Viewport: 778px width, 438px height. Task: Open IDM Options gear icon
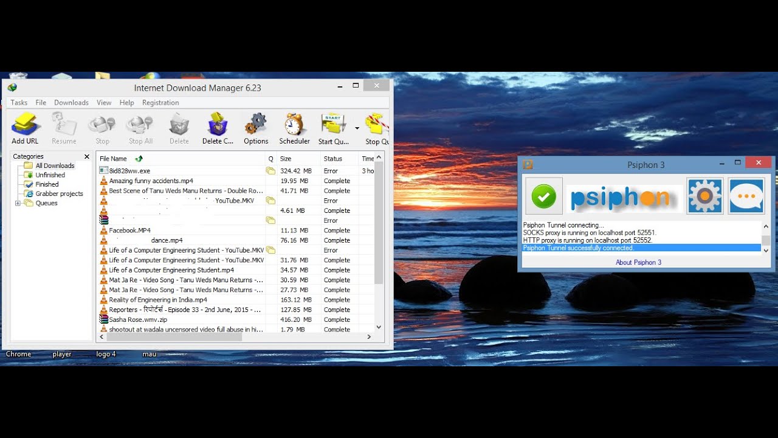pos(256,129)
